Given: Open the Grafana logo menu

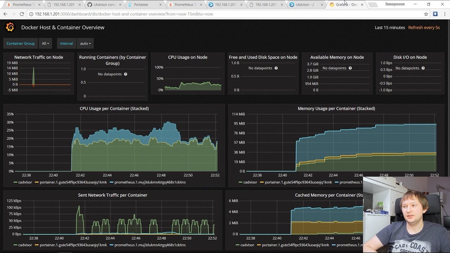Looking at the screenshot, I should 10,27.
